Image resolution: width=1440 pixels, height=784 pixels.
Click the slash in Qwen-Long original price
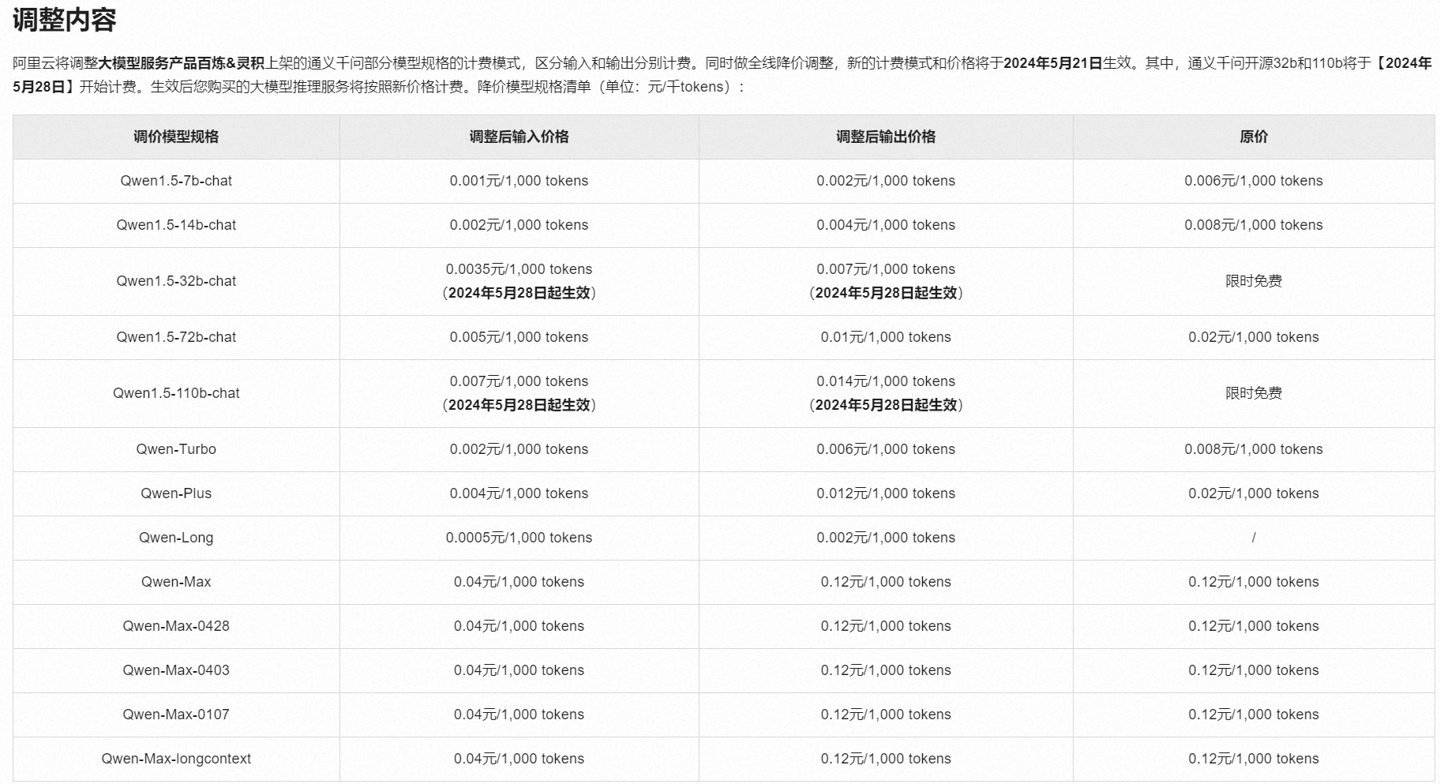coord(1253,538)
